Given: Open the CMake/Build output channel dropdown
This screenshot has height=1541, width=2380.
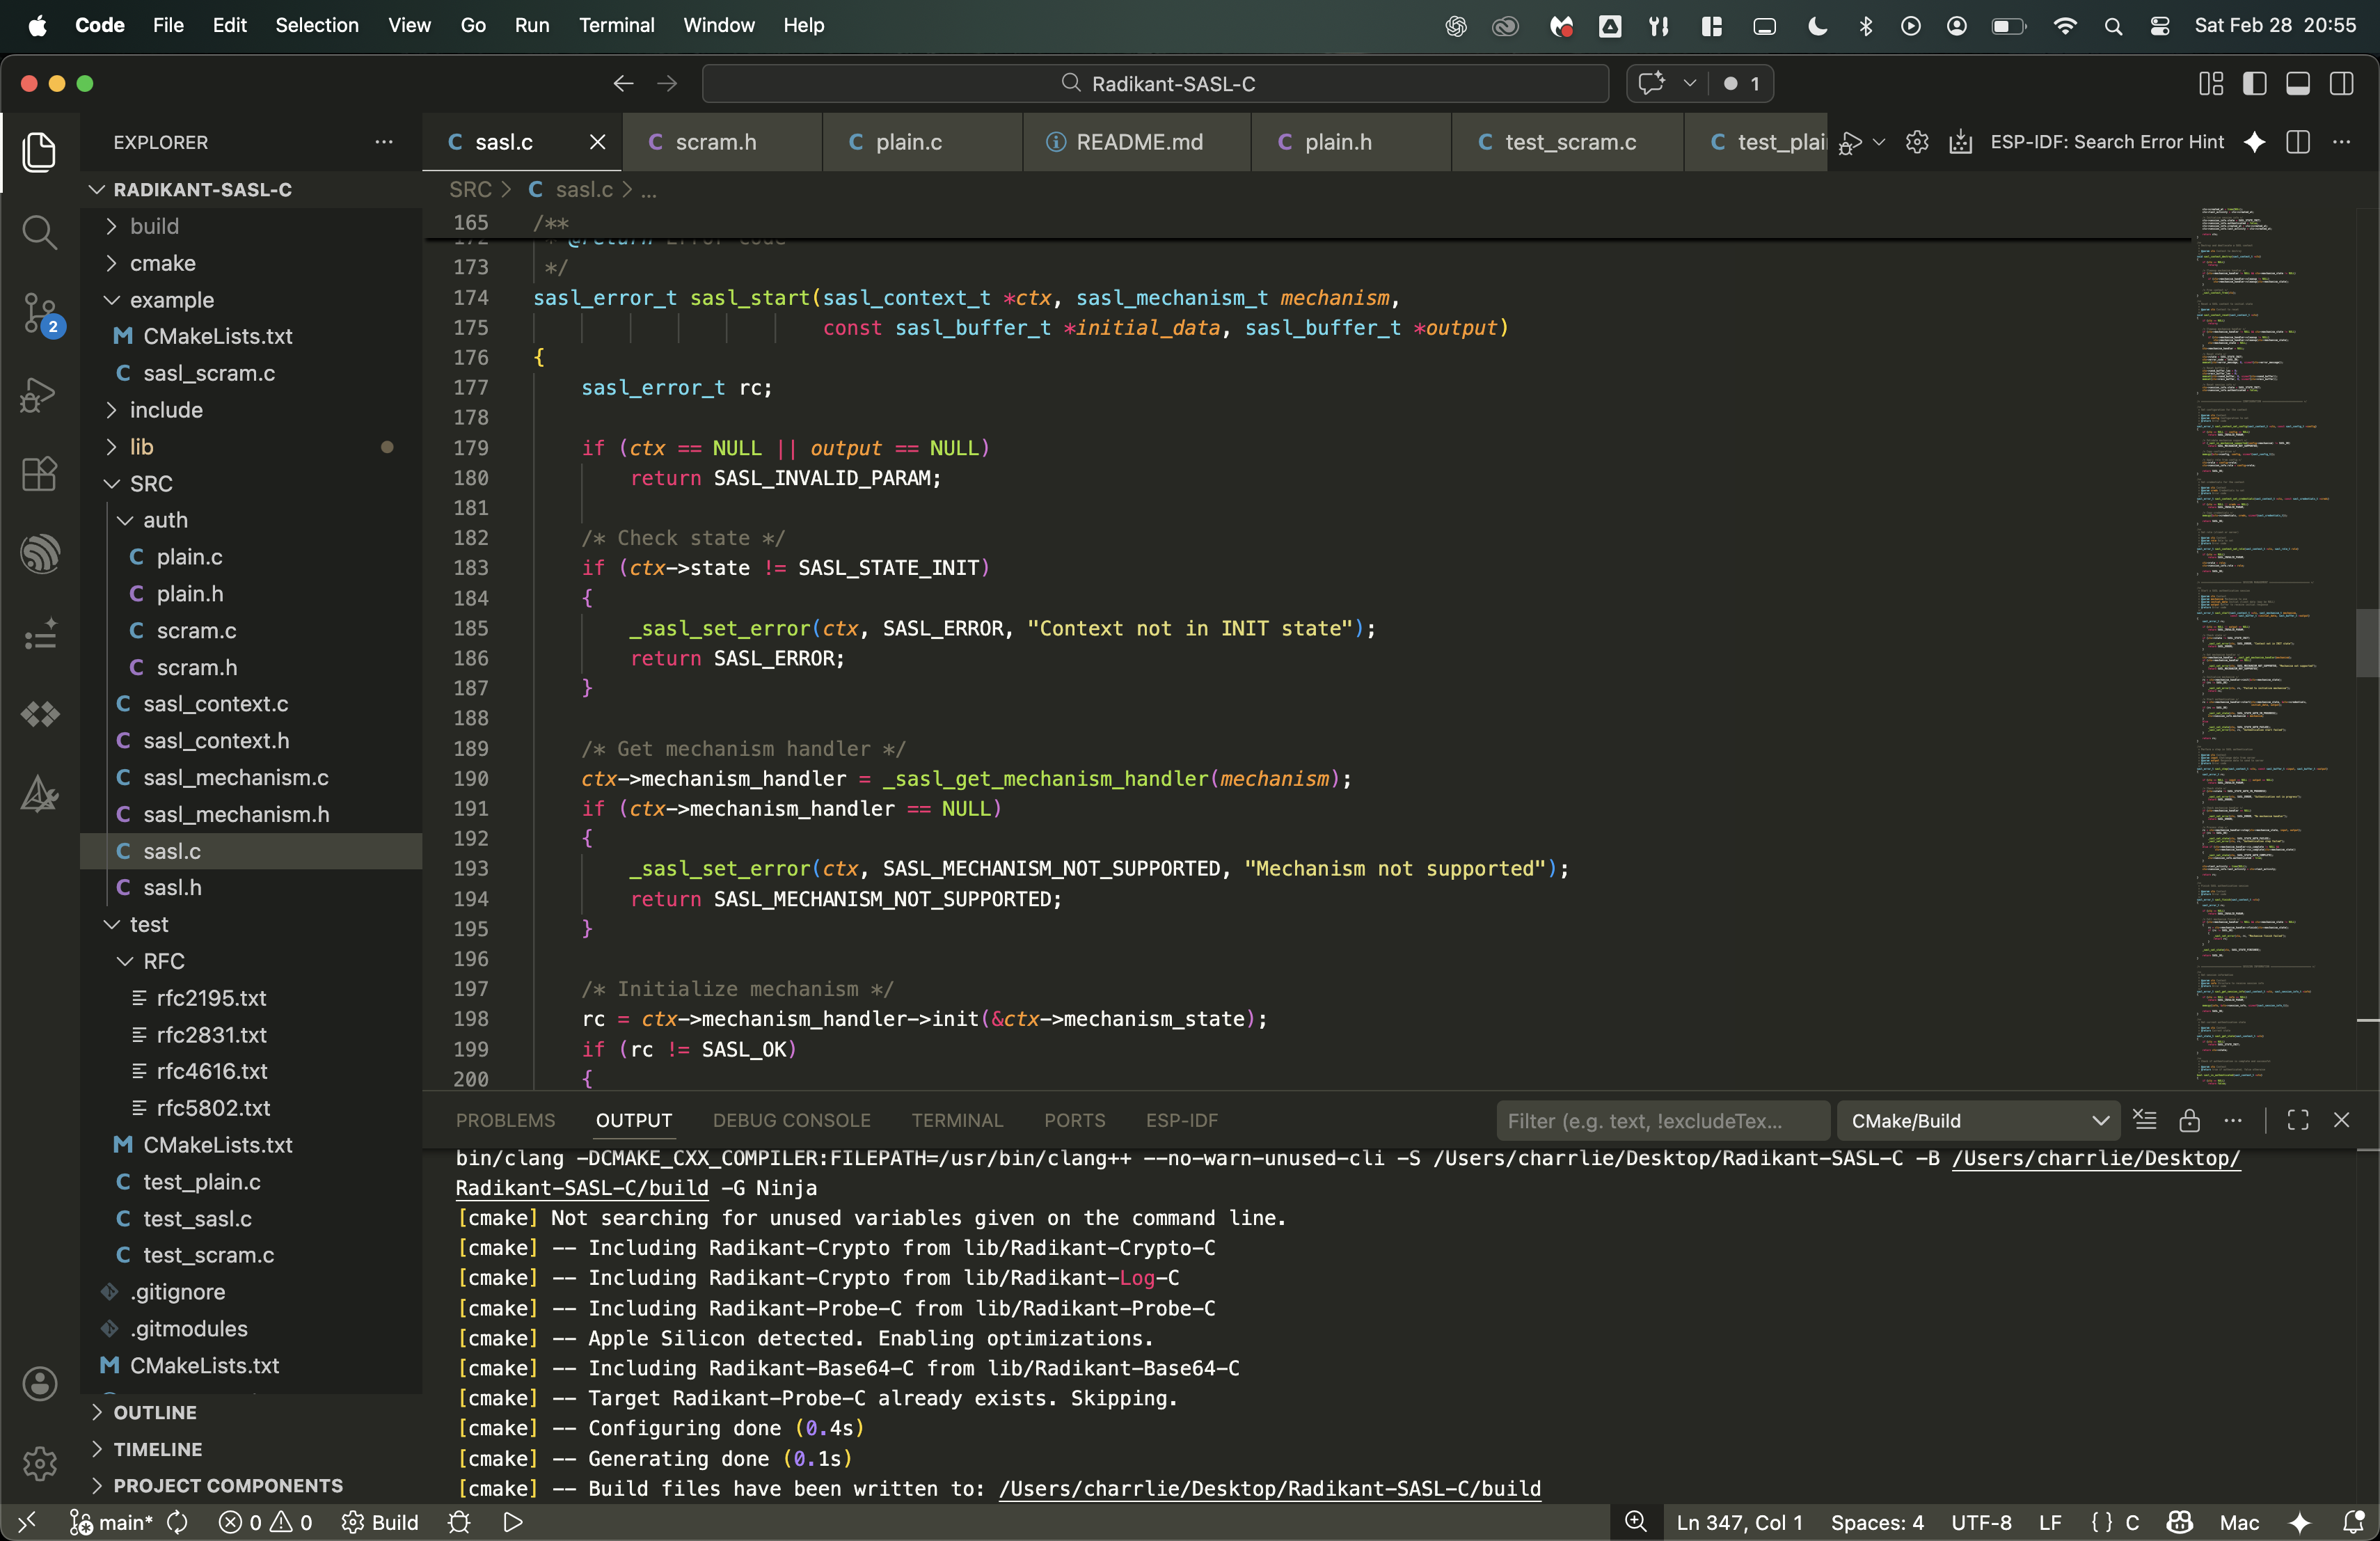Looking at the screenshot, I should [x=1978, y=1120].
